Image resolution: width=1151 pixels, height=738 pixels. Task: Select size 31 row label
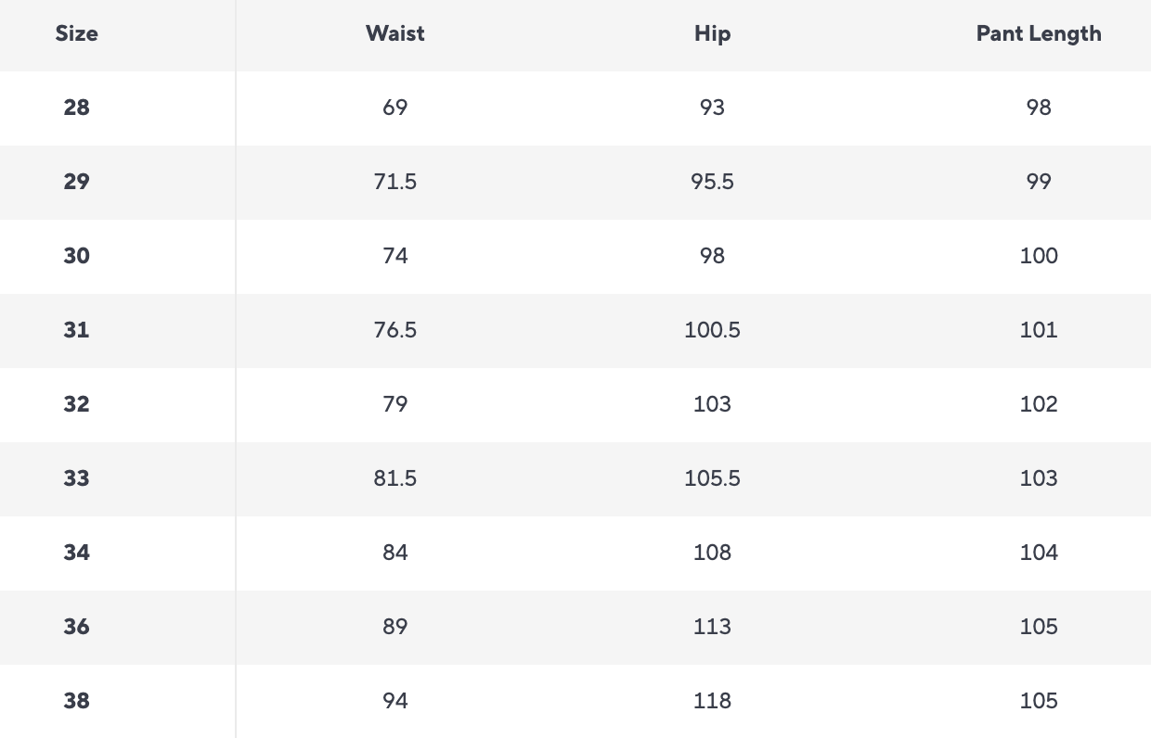click(76, 330)
